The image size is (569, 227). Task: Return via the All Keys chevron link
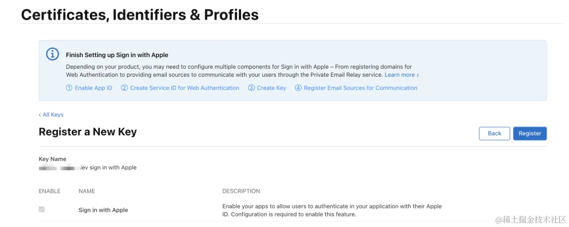51,115
